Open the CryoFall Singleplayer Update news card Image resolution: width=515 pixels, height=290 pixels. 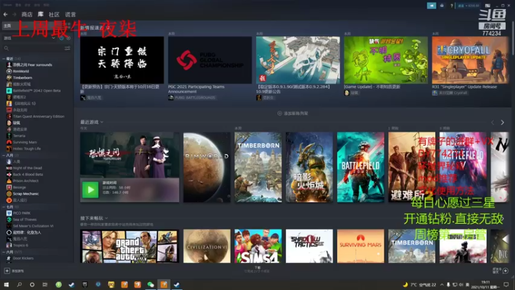click(470, 60)
